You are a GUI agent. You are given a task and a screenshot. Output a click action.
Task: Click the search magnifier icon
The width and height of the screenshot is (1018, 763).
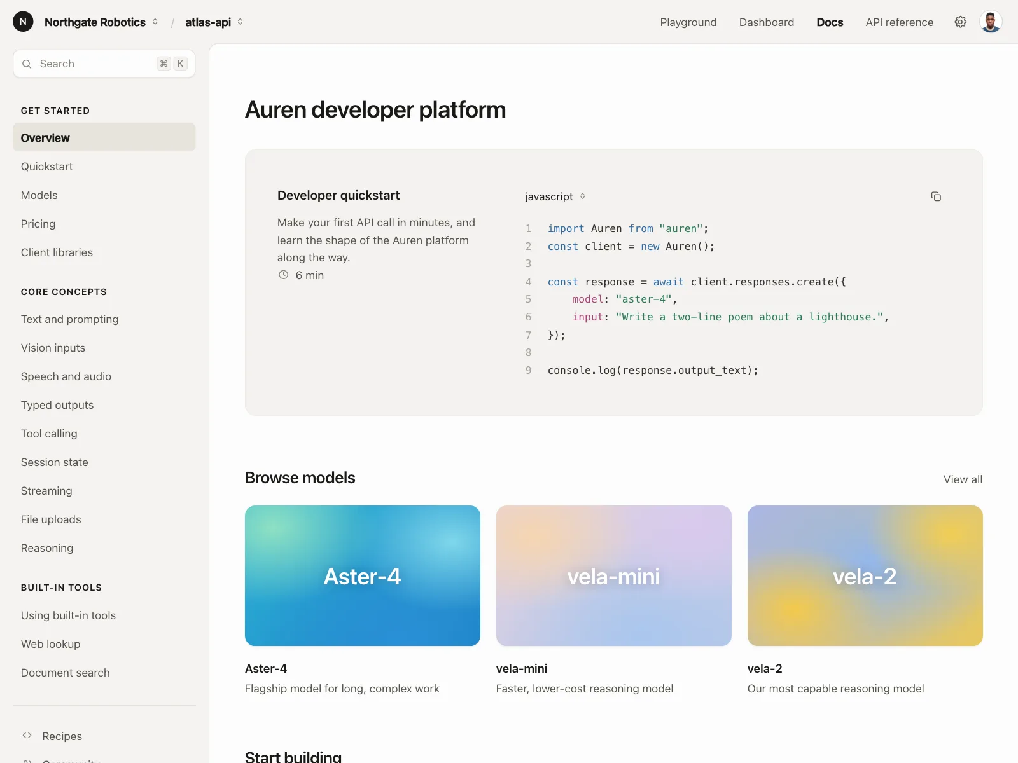point(27,64)
